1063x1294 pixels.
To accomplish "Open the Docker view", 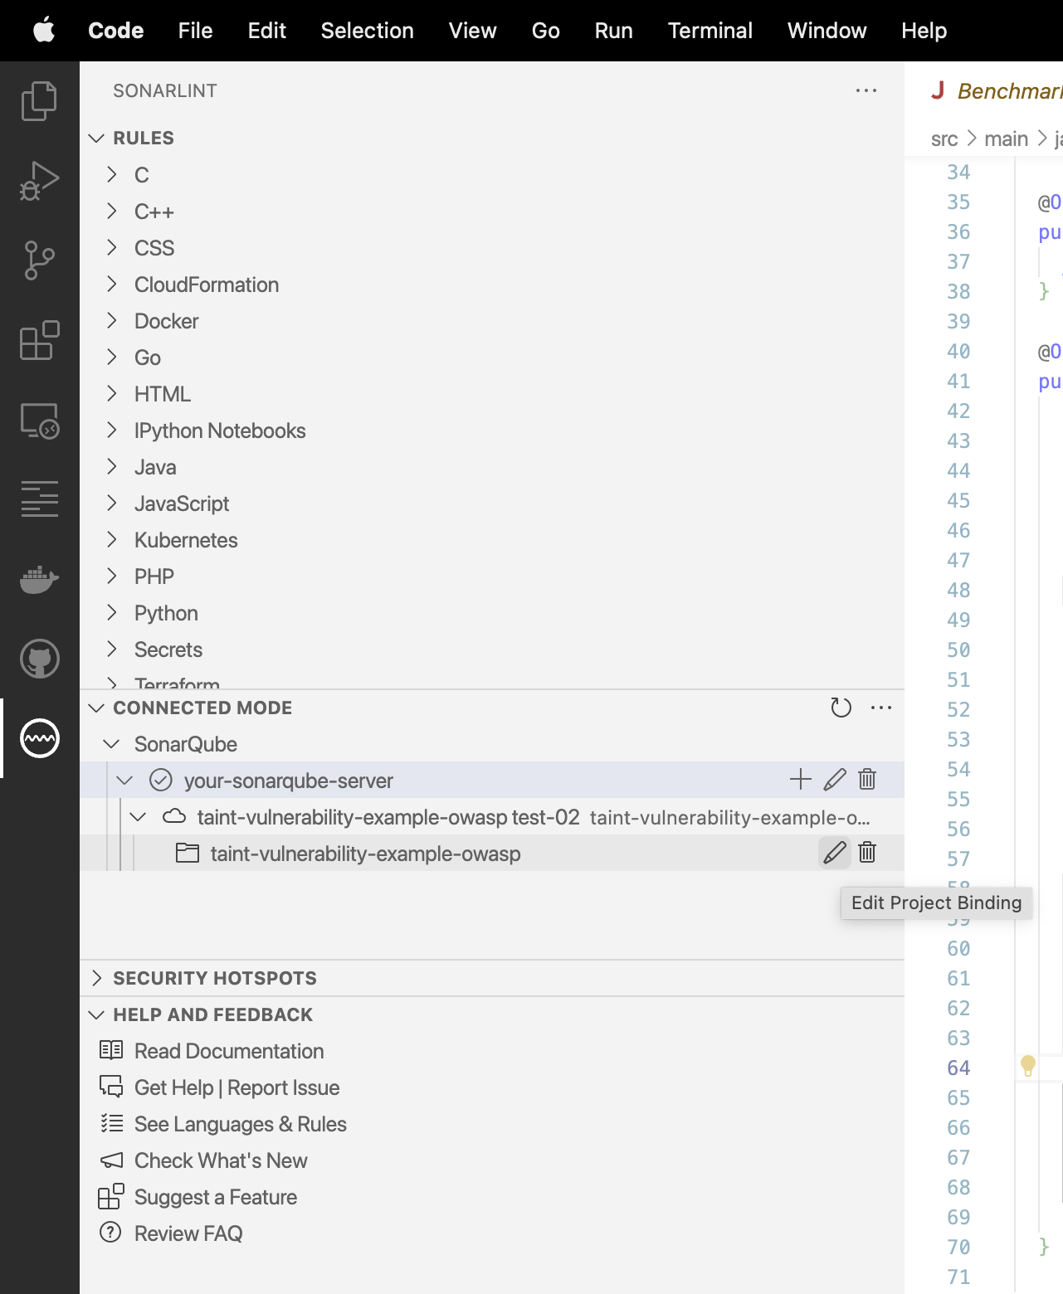I will tap(39, 579).
